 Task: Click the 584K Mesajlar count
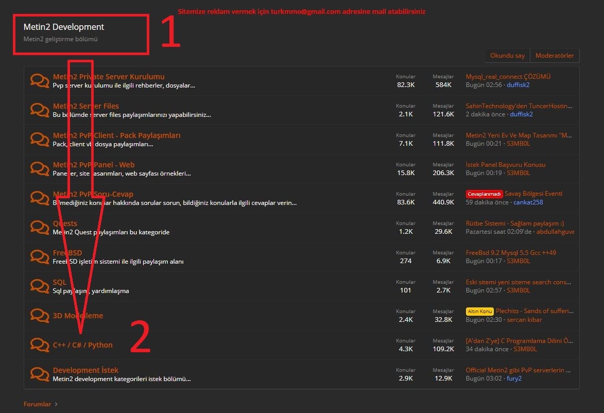443,85
